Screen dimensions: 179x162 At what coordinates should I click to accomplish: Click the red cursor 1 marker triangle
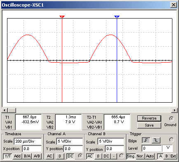pyautogui.click(x=62, y=17)
